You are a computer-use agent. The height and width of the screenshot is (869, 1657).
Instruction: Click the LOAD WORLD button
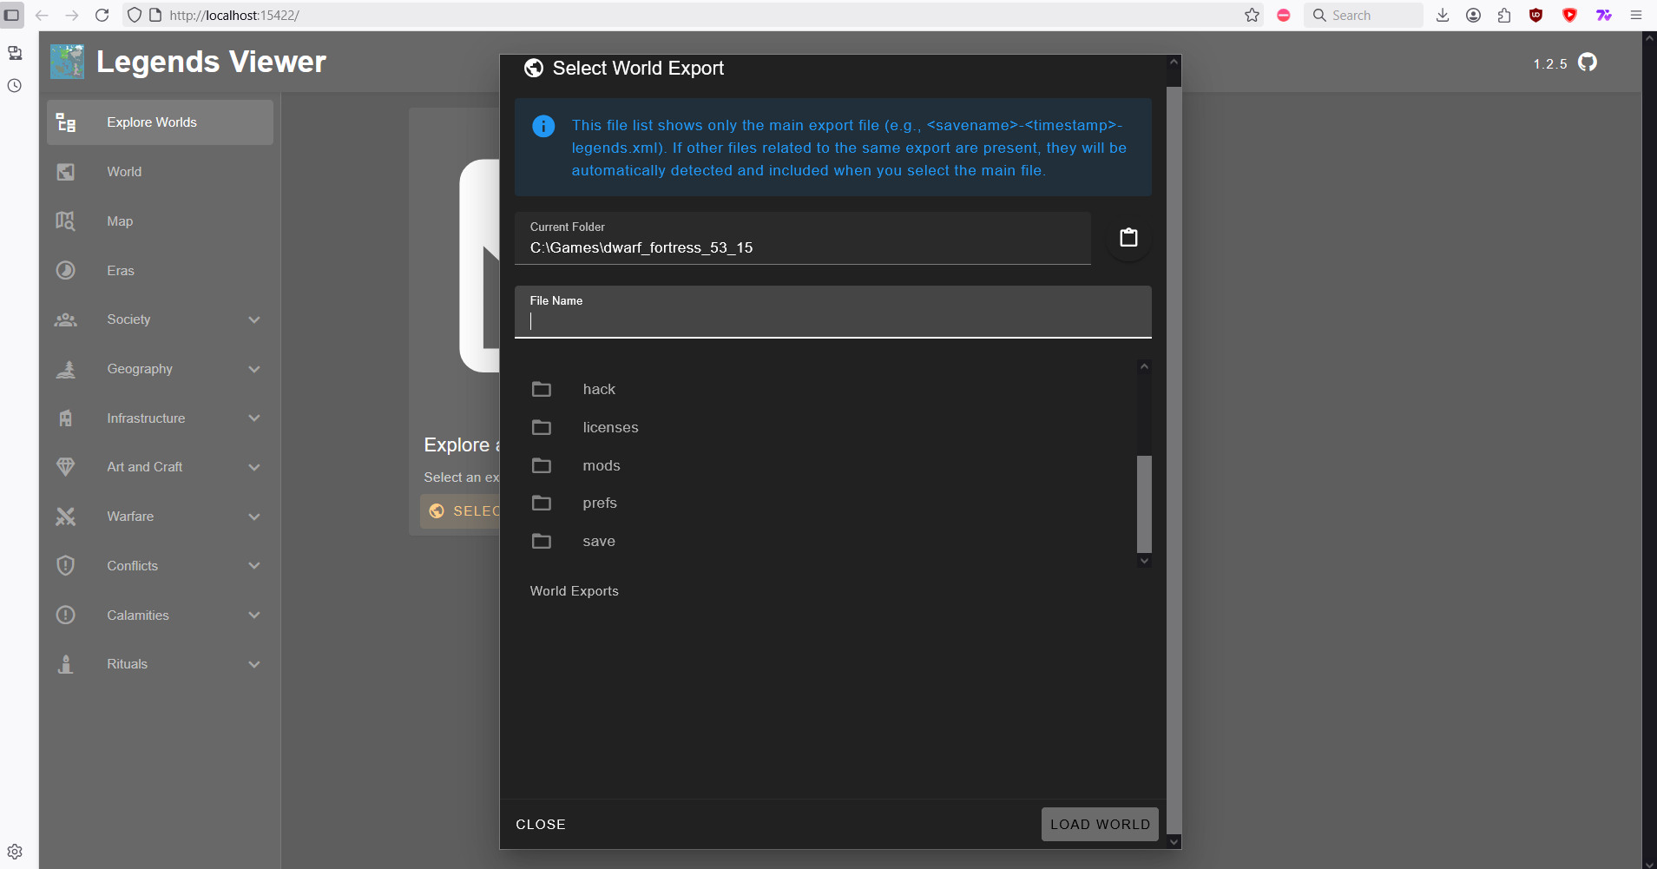(x=1100, y=825)
